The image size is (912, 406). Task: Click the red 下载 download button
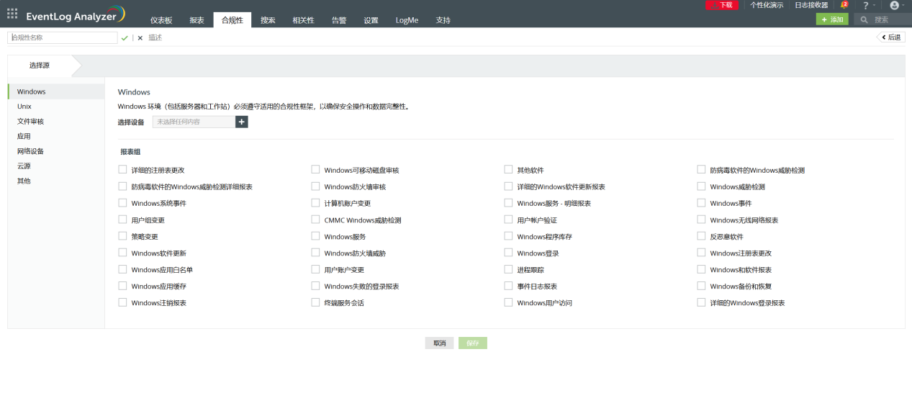point(721,5)
